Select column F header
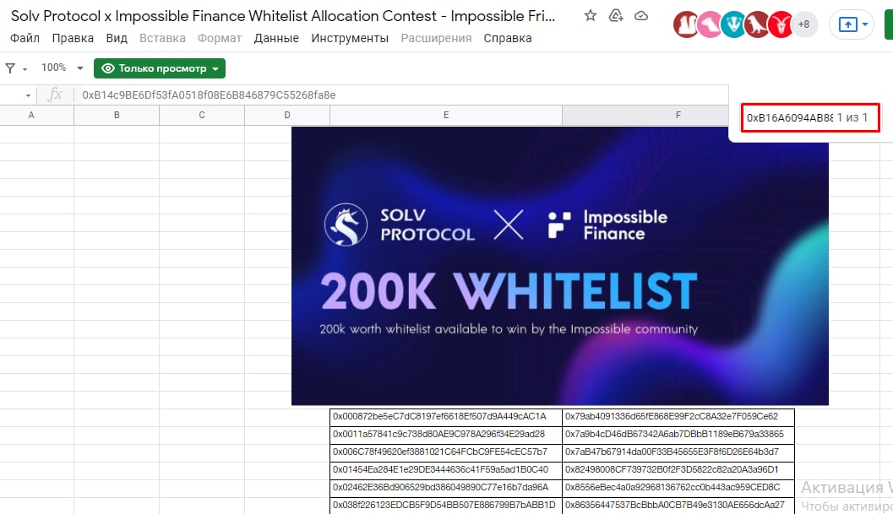Viewport: 893px width, 514px height. (678, 115)
